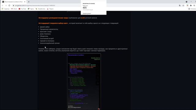Click the forward navigation arrow
196x110 pixels.
(x=6, y=5)
